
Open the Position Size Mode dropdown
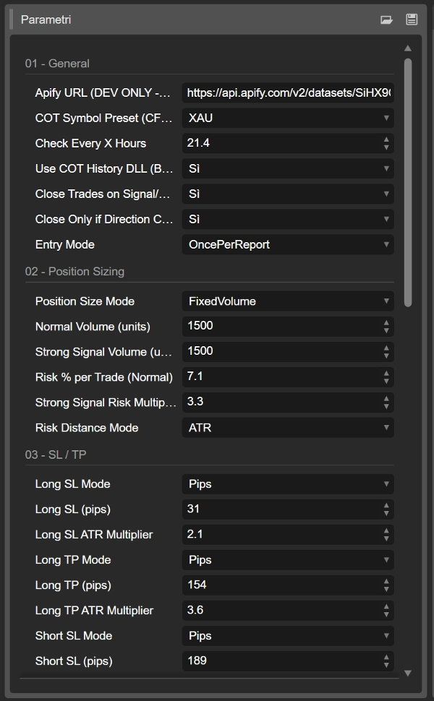(287, 301)
